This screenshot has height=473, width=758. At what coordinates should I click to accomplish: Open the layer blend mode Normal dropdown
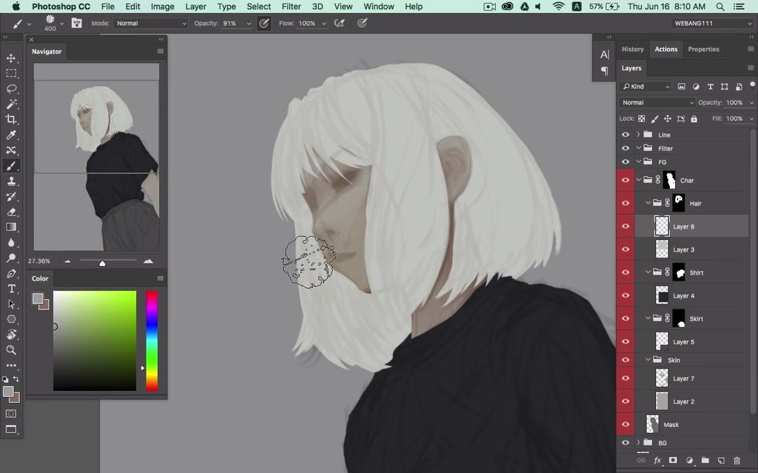657,102
